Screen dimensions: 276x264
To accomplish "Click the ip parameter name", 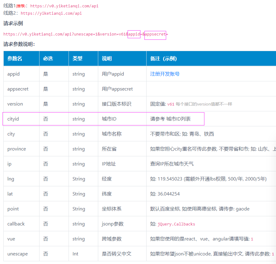I will (9, 164).
